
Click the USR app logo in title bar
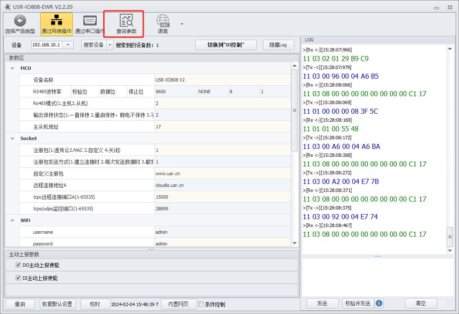tap(8, 6)
